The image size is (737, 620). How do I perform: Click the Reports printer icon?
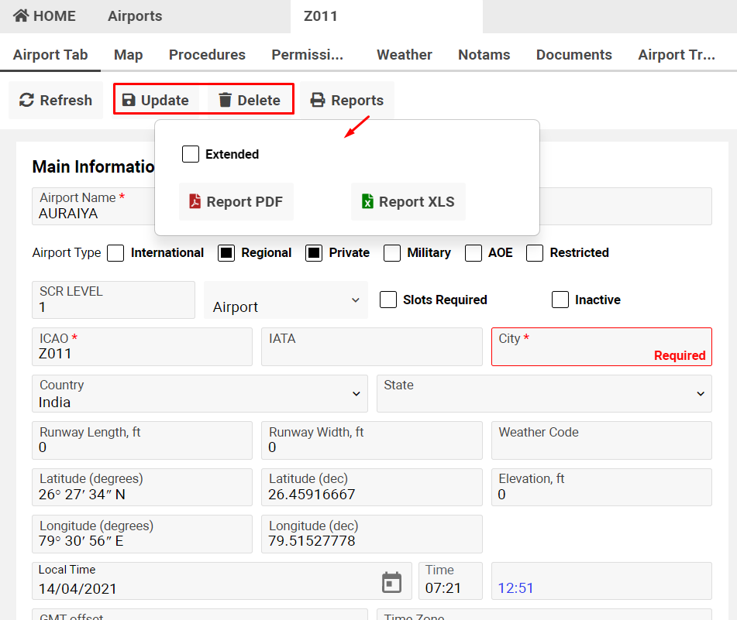pyautogui.click(x=318, y=101)
